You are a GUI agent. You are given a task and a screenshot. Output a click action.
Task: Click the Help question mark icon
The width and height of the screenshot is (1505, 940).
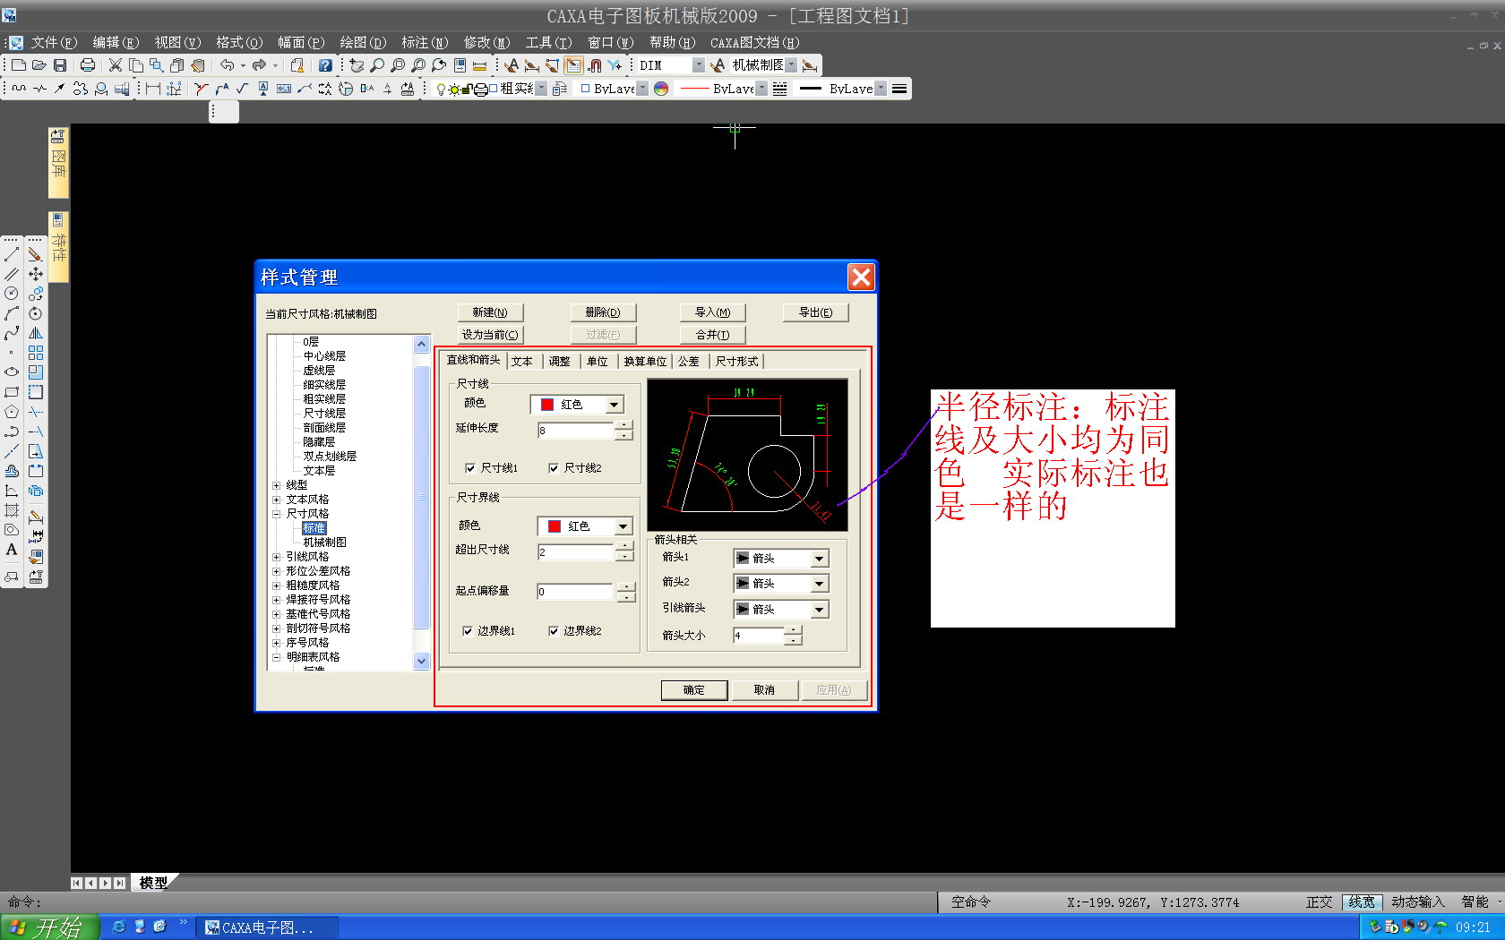[x=325, y=65]
